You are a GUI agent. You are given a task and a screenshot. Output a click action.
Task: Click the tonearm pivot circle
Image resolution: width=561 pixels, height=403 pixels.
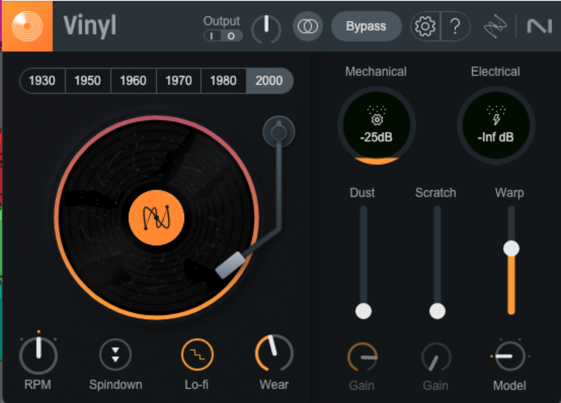pyautogui.click(x=279, y=132)
